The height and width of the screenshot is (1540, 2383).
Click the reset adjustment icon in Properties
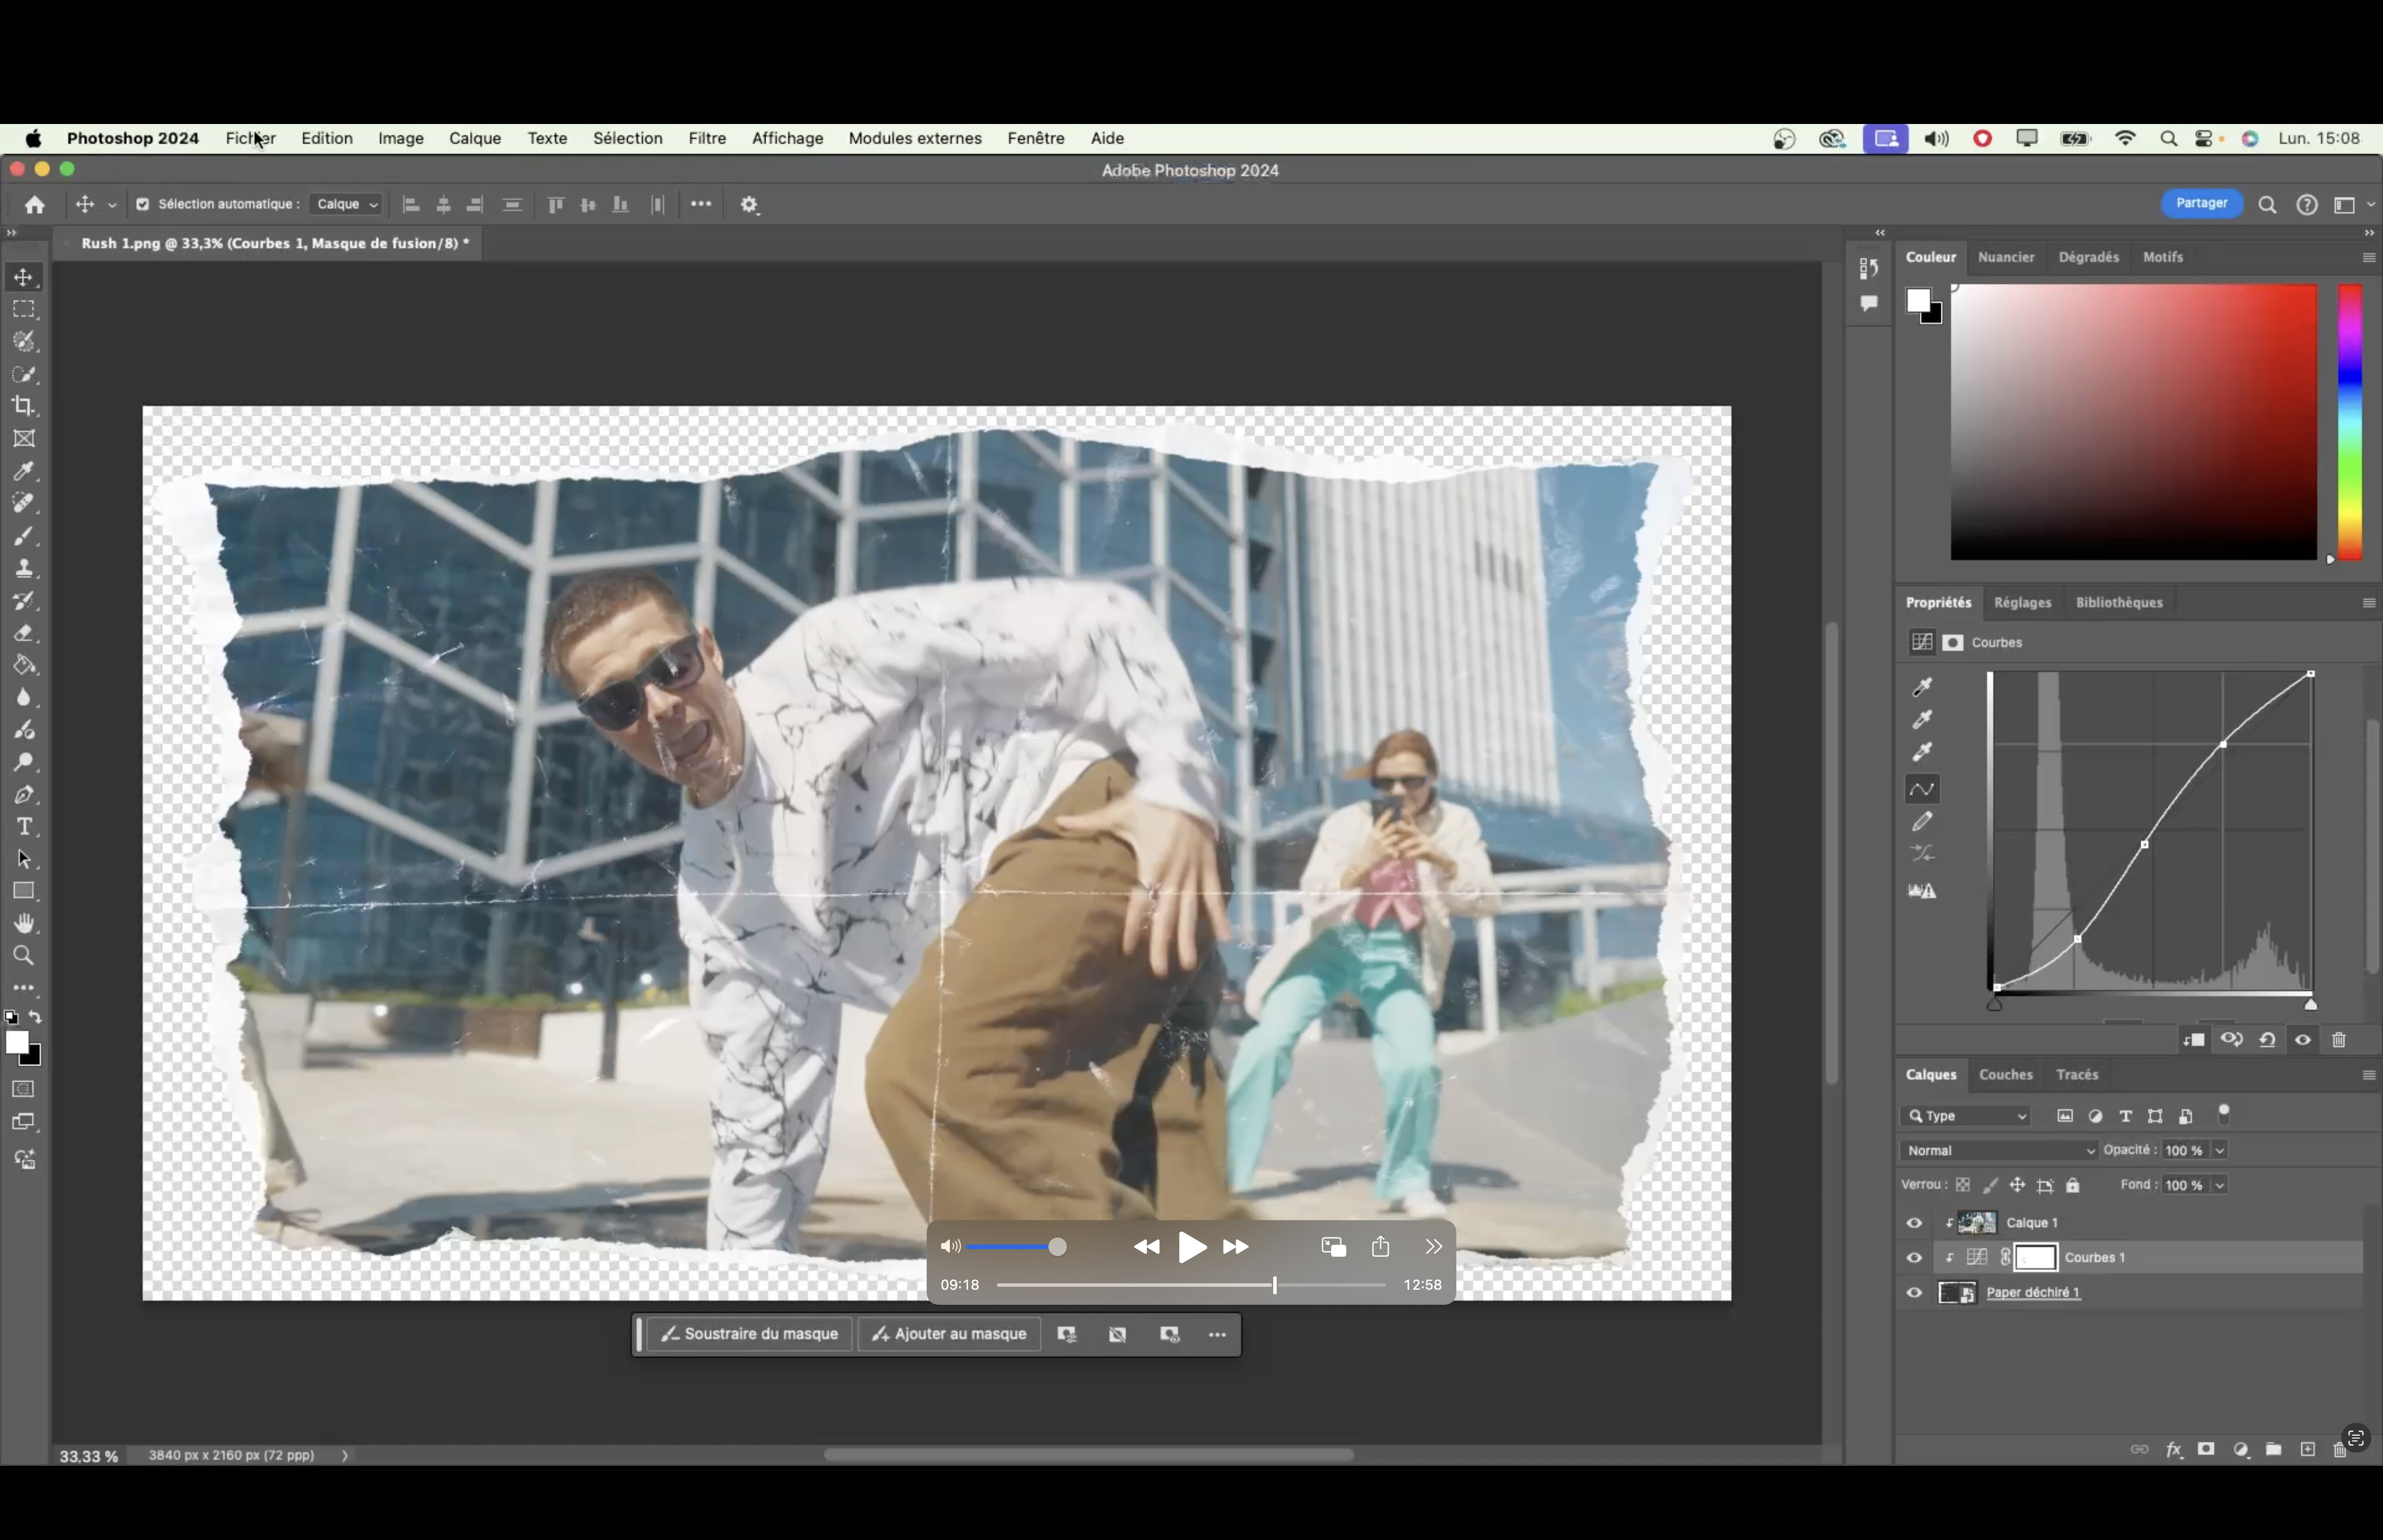click(x=2267, y=1040)
